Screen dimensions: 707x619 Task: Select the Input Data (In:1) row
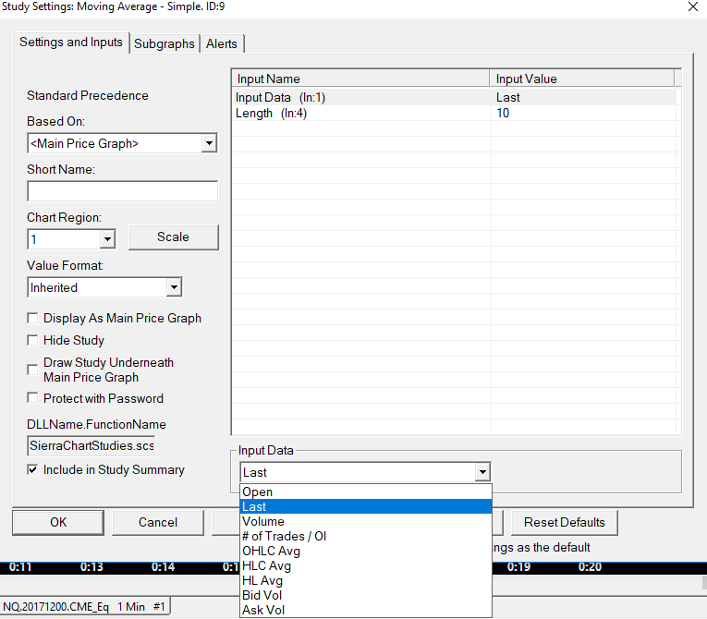pos(454,97)
